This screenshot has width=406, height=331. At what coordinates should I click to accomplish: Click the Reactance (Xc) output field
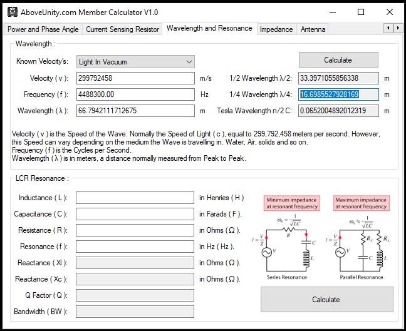point(135,279)
